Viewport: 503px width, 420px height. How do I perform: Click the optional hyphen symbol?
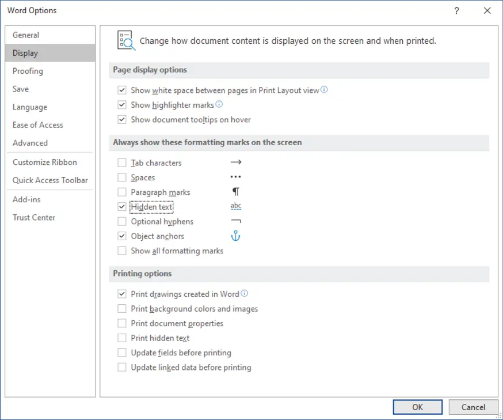236,221
